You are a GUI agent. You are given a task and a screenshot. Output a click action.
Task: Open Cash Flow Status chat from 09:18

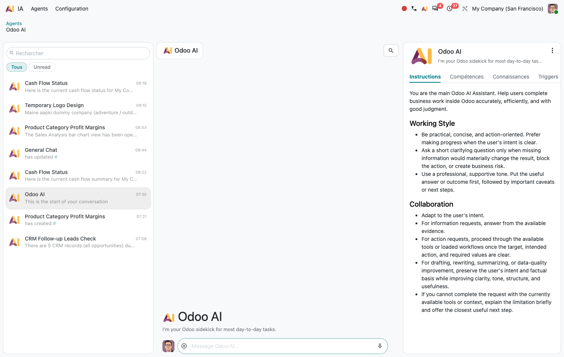(78, 87)
